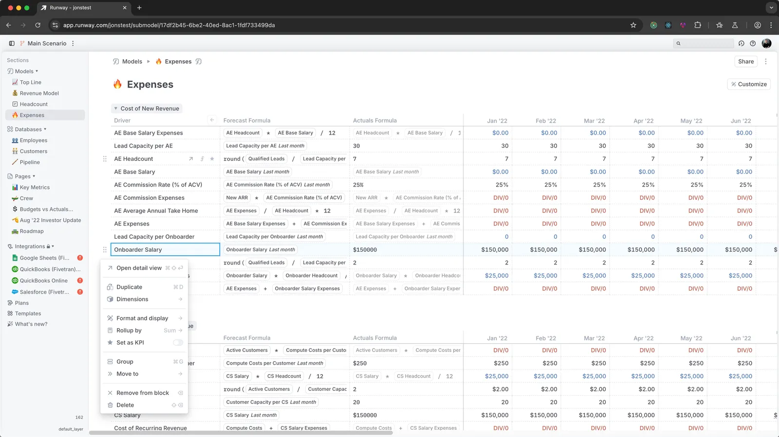
Task: Click the horizontal scrollbar at bottom
Action: [241, 433]
